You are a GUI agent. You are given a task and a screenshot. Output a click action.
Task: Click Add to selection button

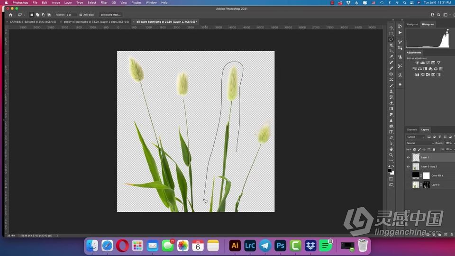37,15
